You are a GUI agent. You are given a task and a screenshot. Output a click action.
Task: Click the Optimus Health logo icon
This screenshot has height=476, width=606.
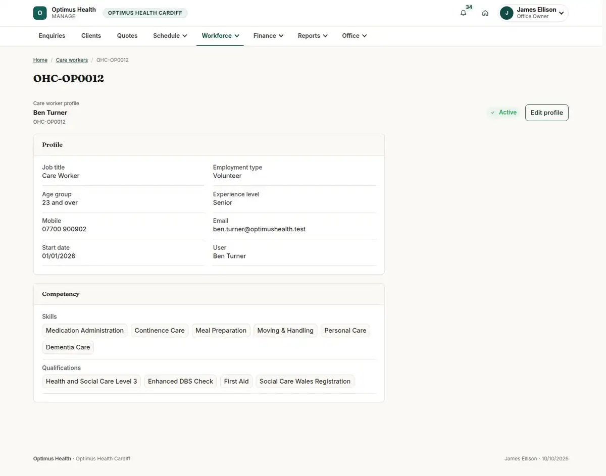click(x=40, y=13)
